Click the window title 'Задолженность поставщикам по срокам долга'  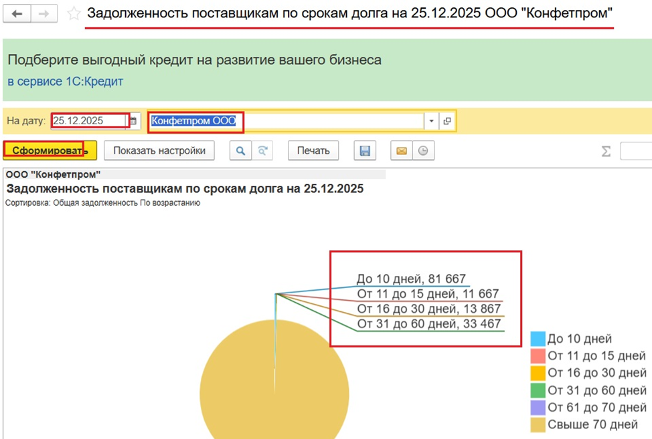(x=349, y=13)
